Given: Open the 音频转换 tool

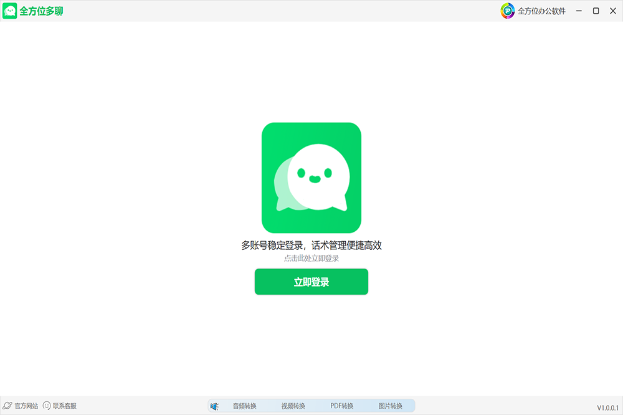Looking at the screenshot, I should tap(244, 406).
